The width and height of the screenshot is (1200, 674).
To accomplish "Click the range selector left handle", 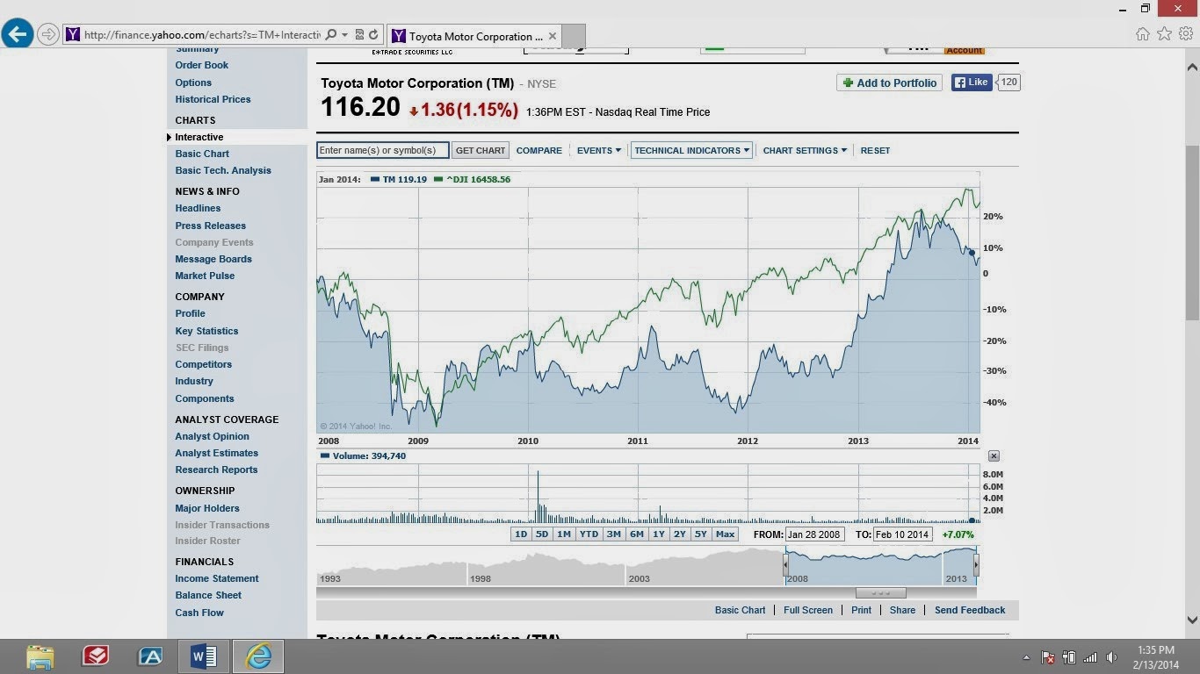I will click(x=785, y=566).
